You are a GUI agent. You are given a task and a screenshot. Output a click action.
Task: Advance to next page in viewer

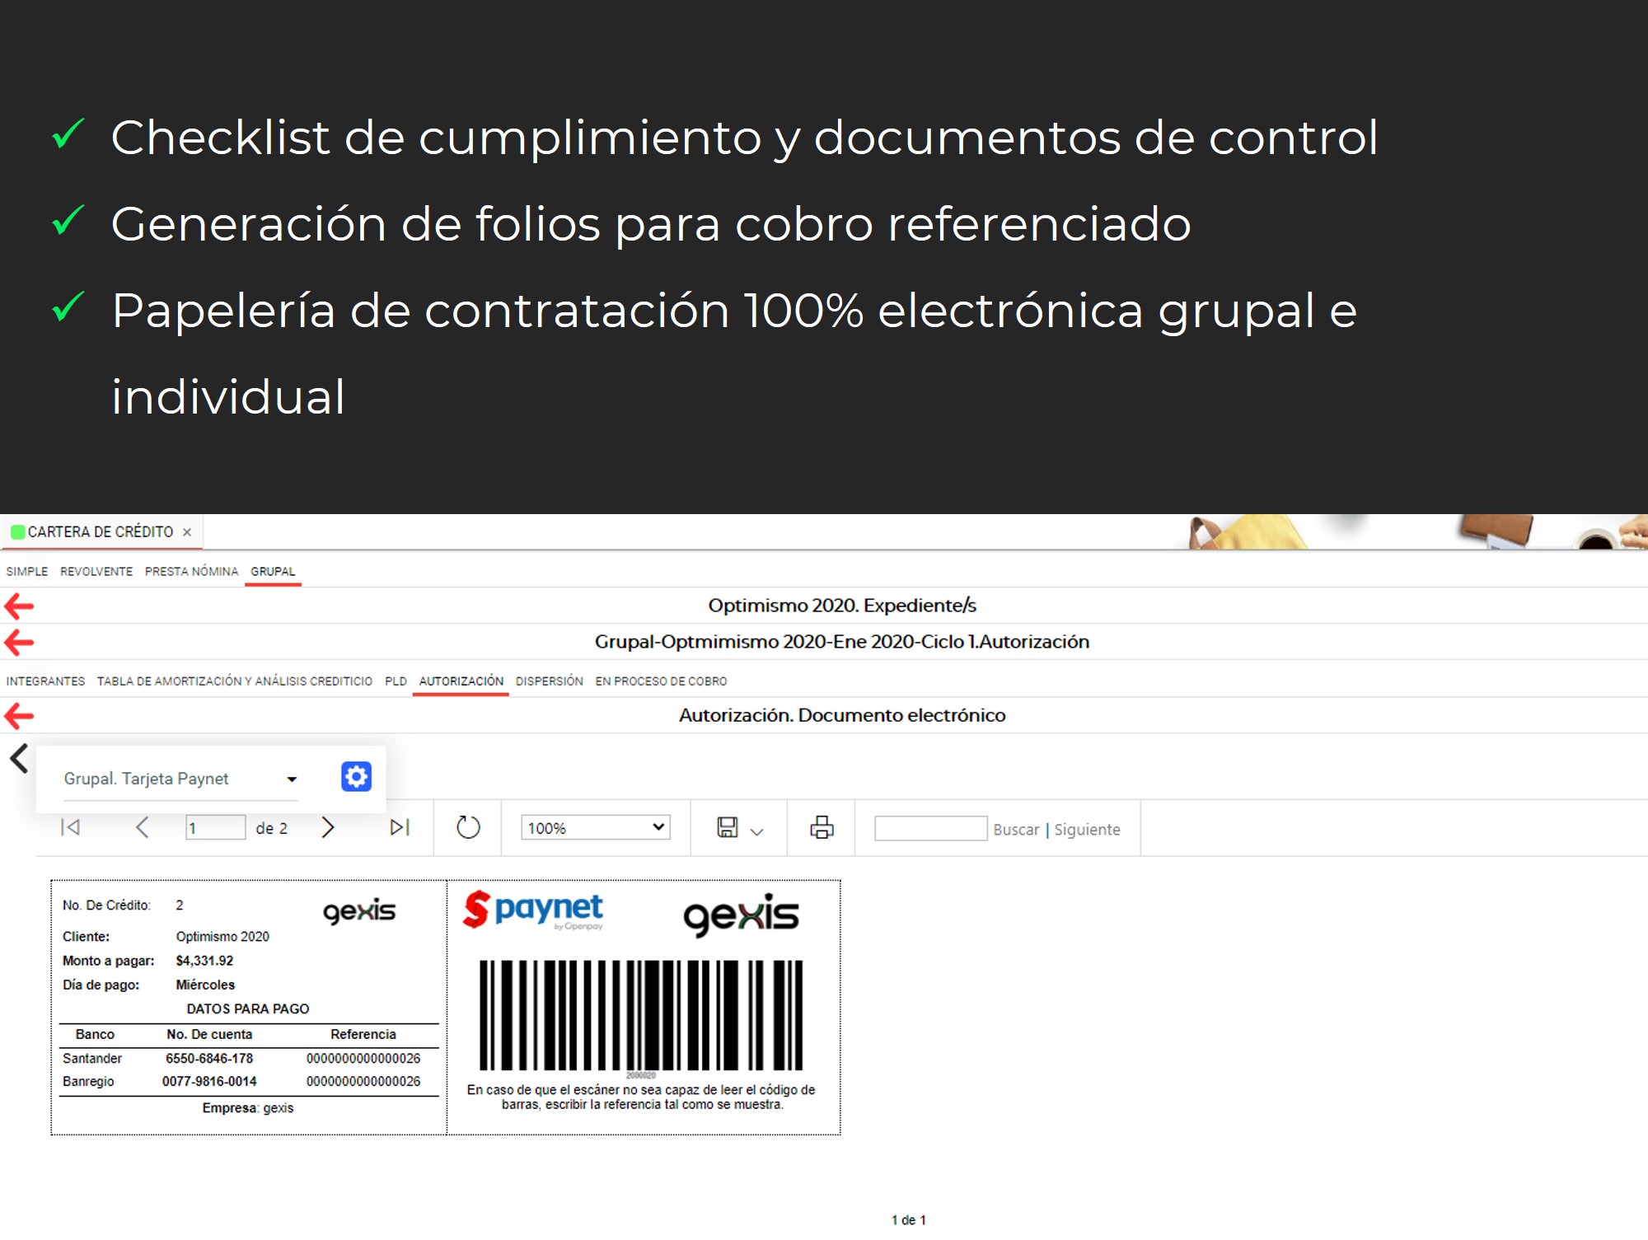coord(327,827)
